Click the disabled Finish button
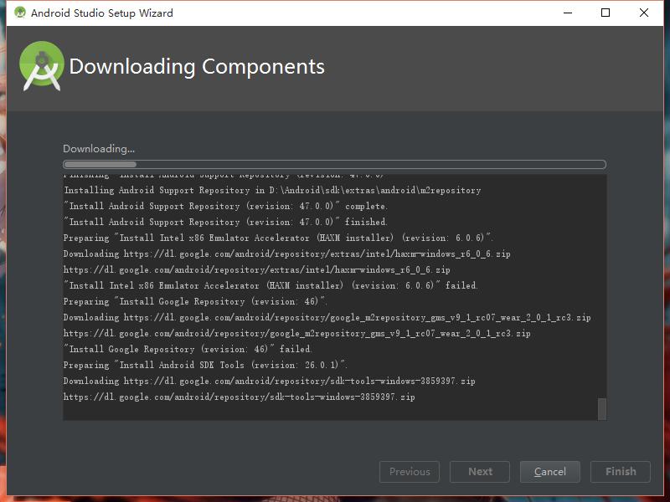Screen dimensions: 670x502 tap(621, 472)
